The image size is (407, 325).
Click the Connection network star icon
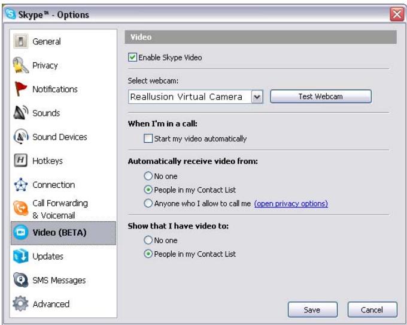pos(20,185)
